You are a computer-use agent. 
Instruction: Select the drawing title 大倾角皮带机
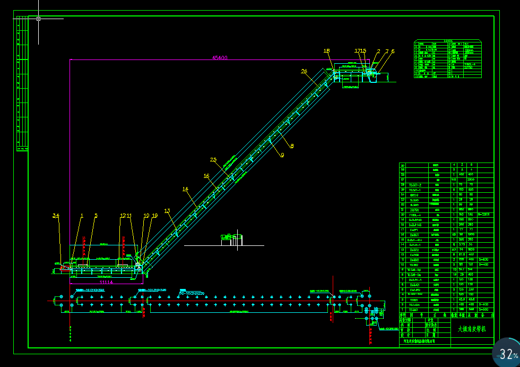pos(472,329)
